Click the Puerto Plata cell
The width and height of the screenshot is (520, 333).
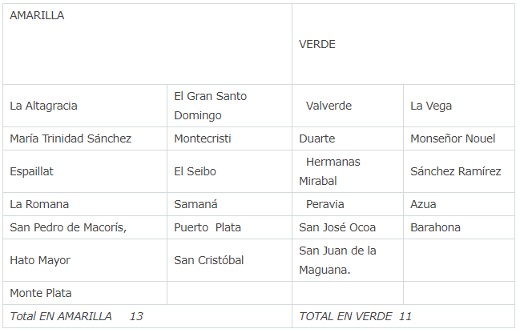pos(208,227)
